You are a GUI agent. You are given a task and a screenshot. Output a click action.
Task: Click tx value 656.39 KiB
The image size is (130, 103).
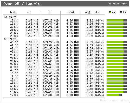coord(51,58)
